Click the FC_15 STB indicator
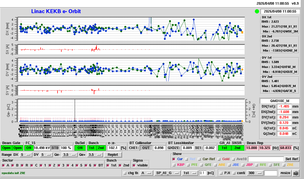The image size is (304, 179). 55,148
